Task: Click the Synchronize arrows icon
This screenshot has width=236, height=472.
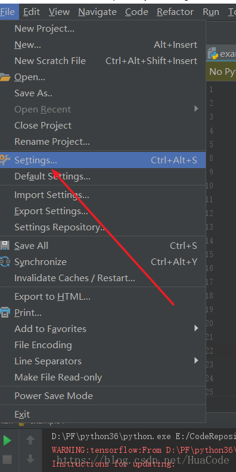Action: pyautogui.click(x=5, y=261)
